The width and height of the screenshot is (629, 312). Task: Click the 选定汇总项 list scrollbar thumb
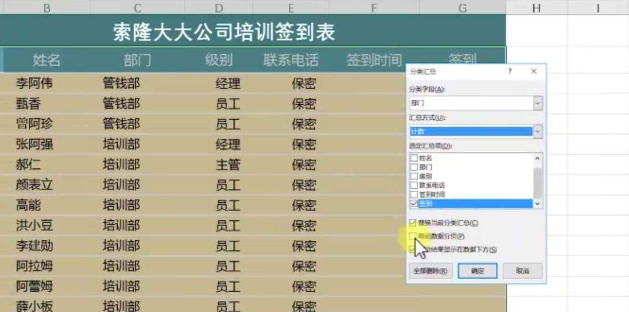(x=538, y=183)
